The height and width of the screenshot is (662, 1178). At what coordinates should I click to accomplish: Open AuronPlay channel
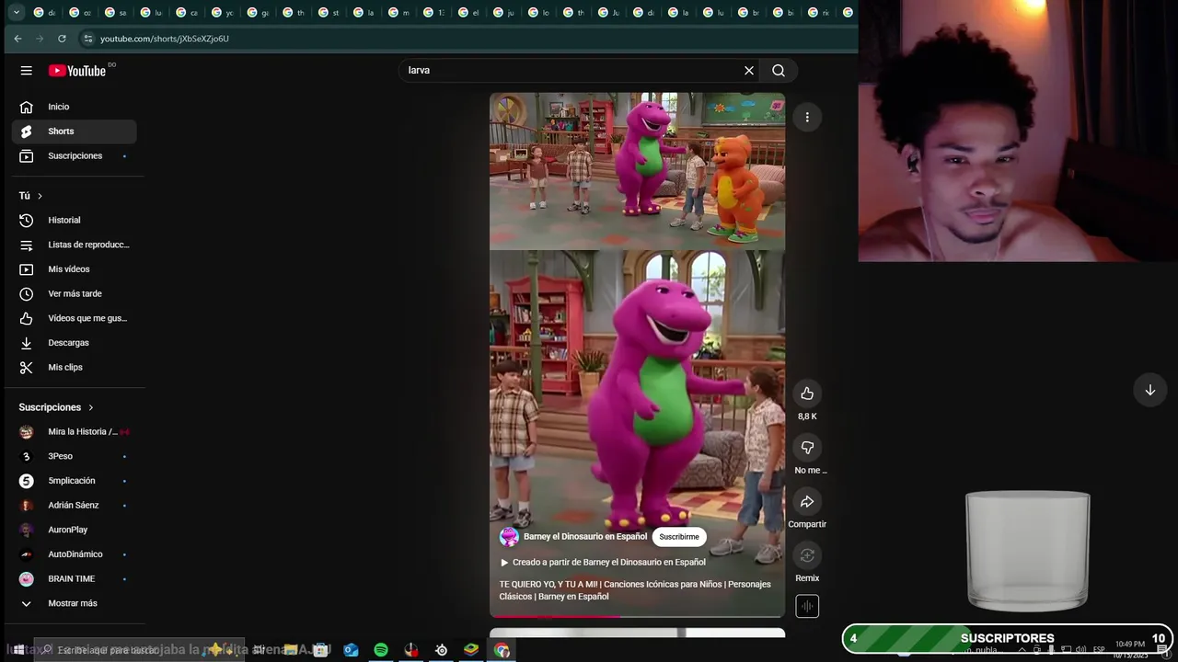74,530
